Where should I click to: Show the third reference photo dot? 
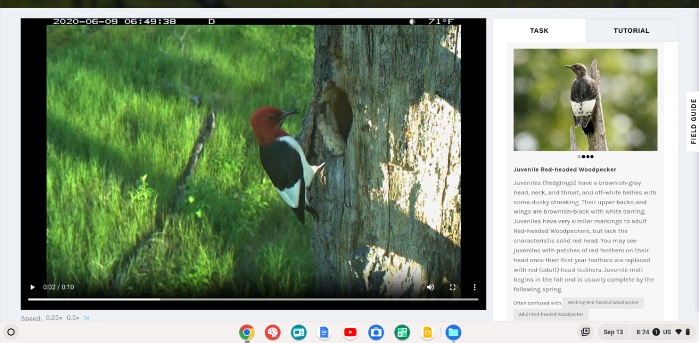click(x=588, y=157)
